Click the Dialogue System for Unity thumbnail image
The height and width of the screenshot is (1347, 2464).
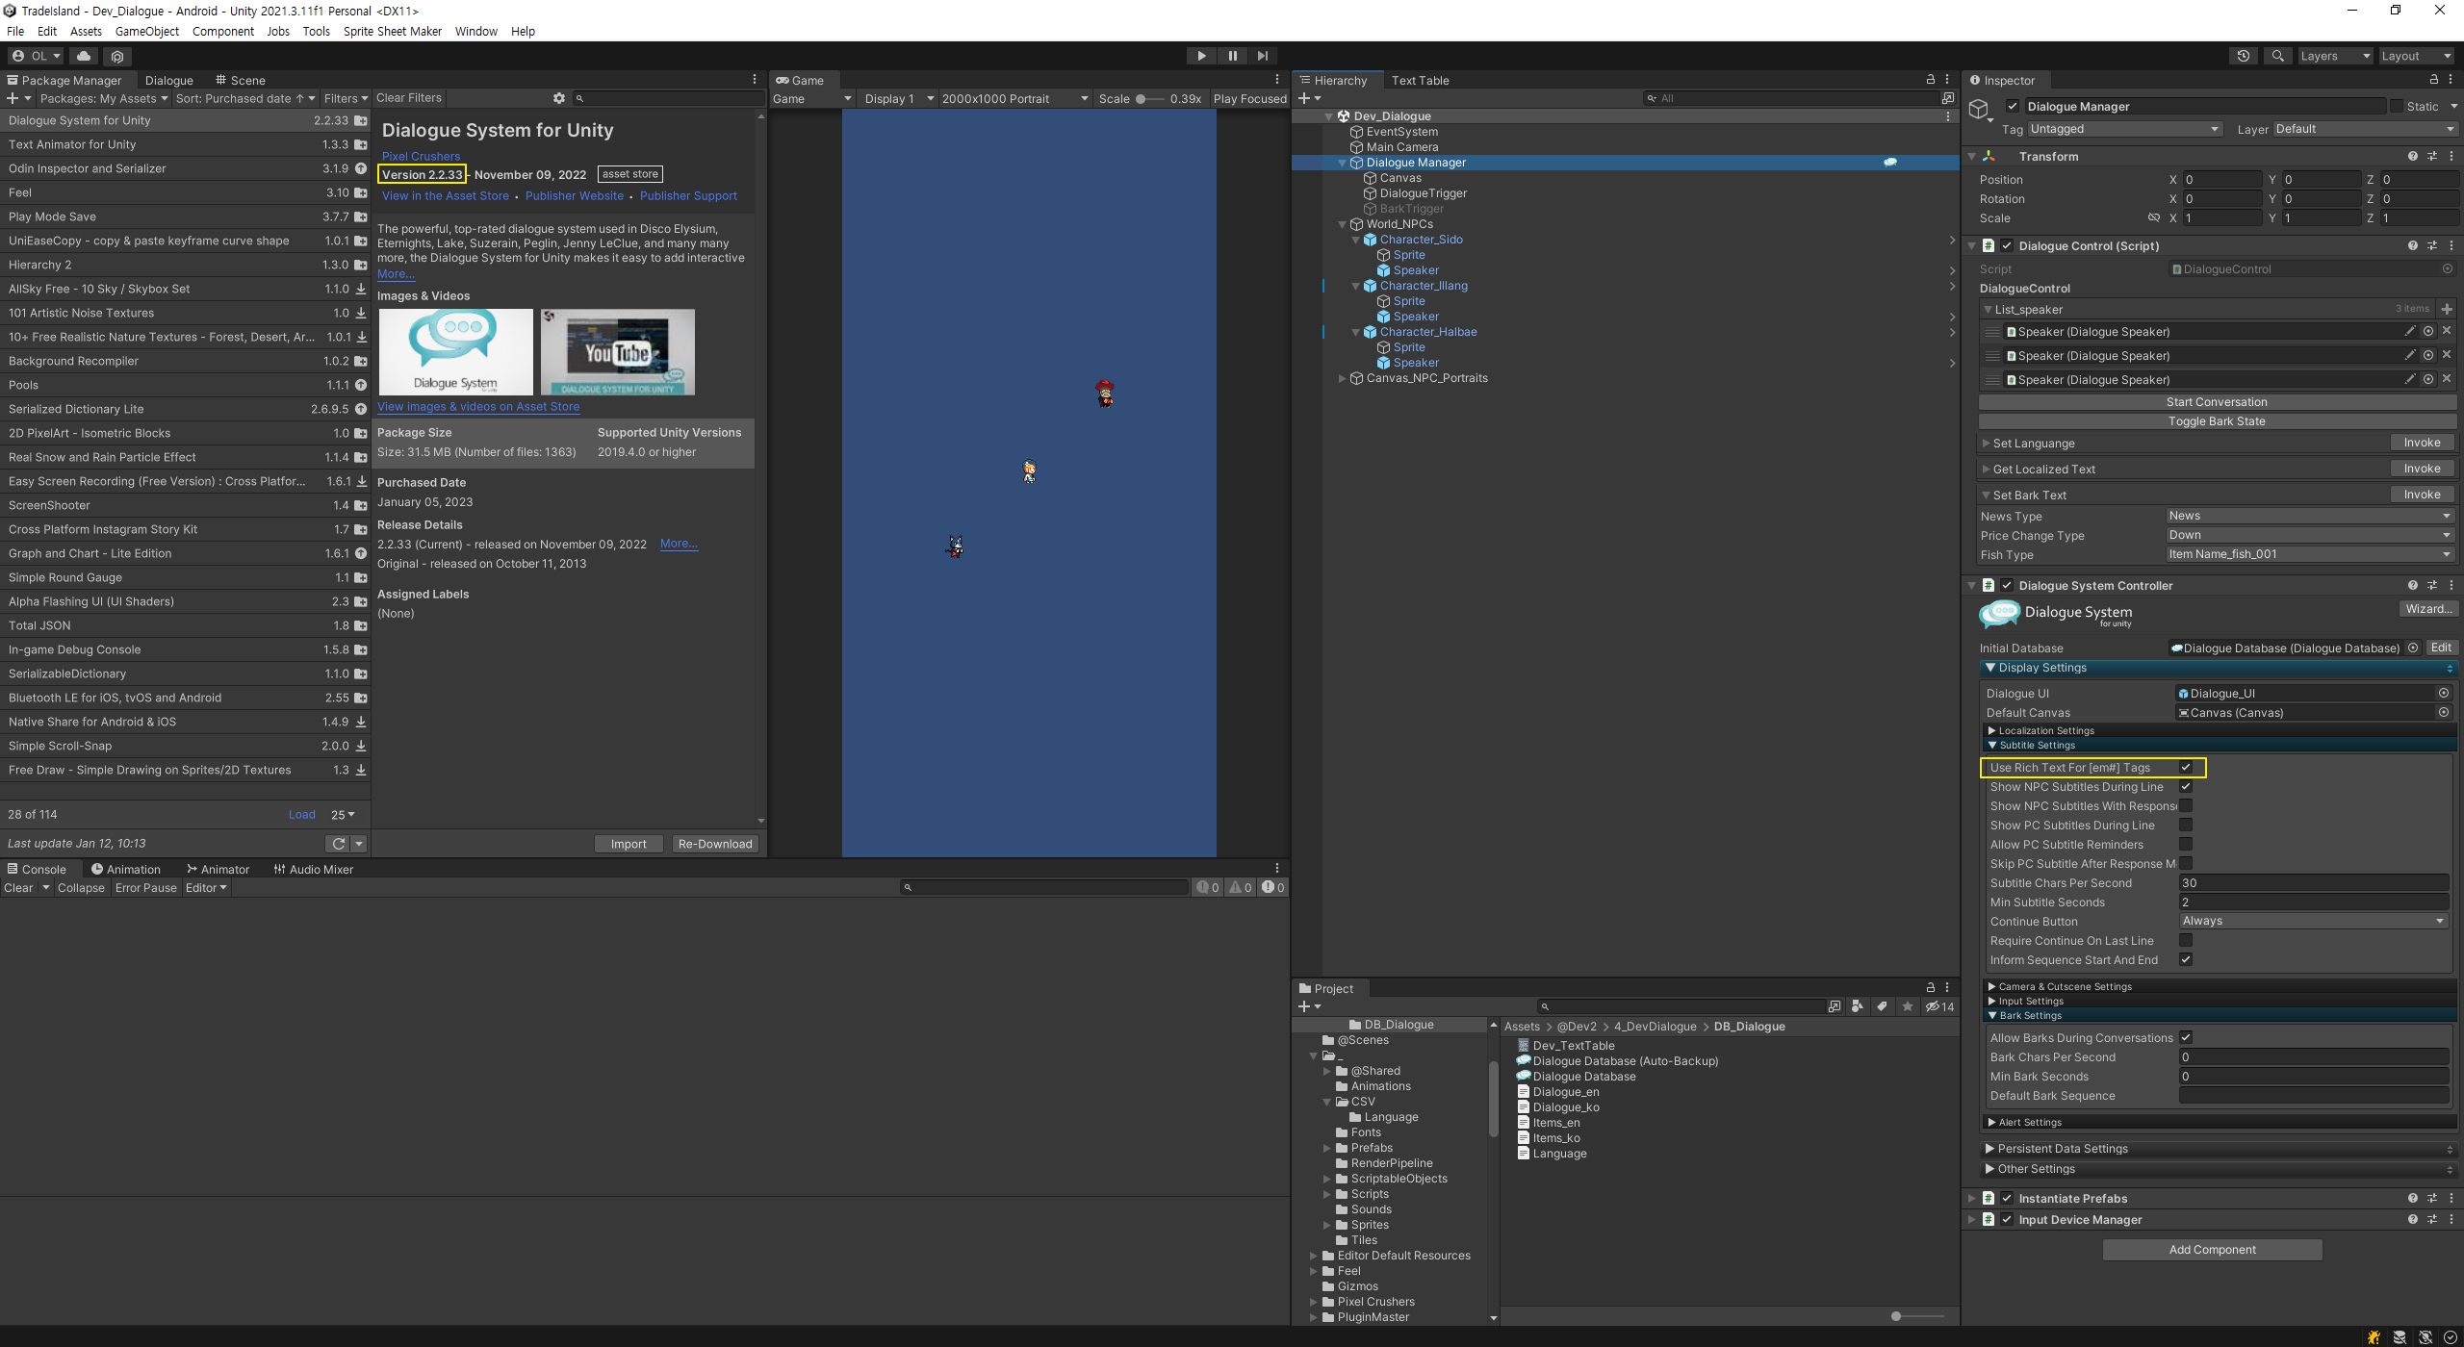(x=455, y=352)
